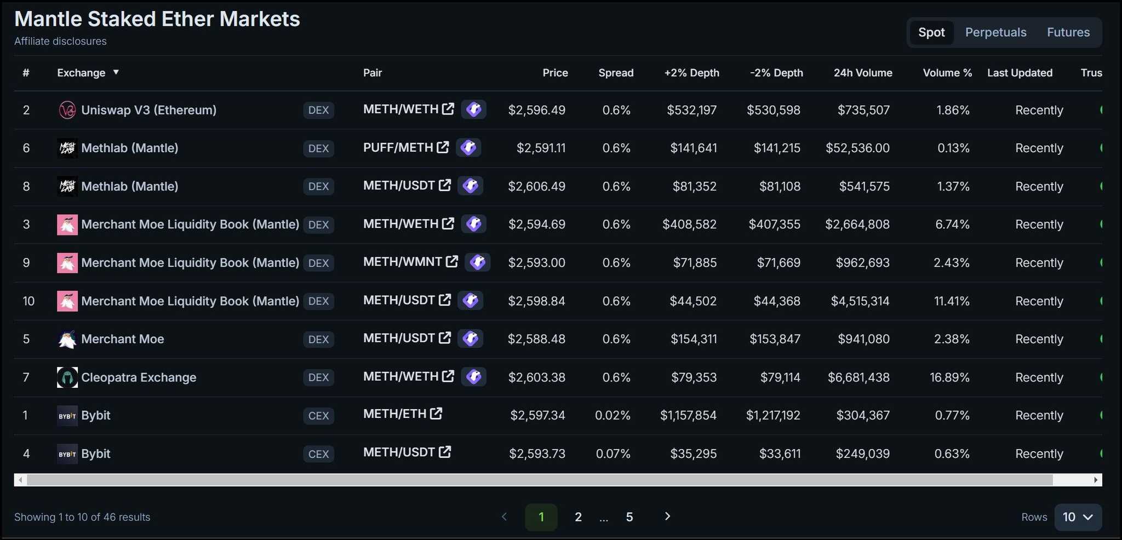This screenshot has height=540, width=1122.
Task: Sort by Exchange column dropdown arrow
Action: coord(116,72)
